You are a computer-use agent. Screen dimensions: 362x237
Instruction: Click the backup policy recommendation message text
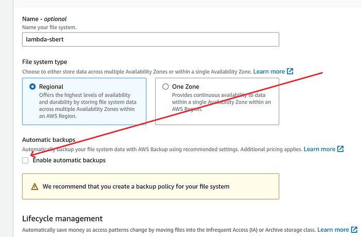coord(136,186)
